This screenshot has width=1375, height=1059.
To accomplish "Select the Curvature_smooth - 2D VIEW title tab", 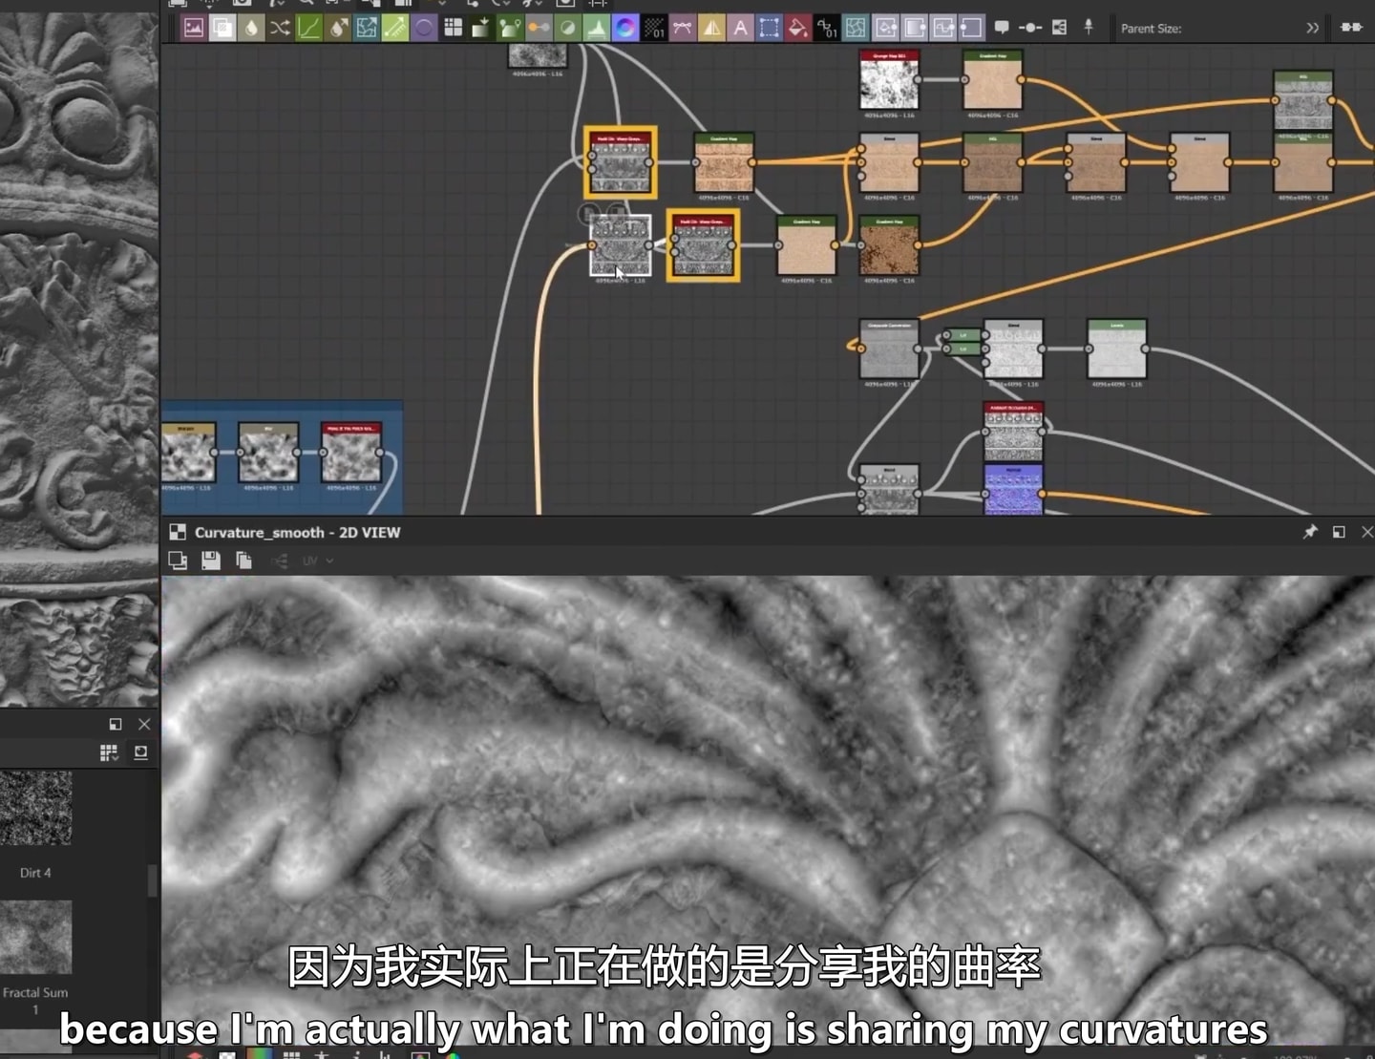I will [297, 532].
